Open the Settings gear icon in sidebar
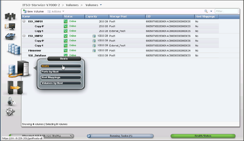The width and height of the screenshot is (244, 141). (x=11, y=111)
